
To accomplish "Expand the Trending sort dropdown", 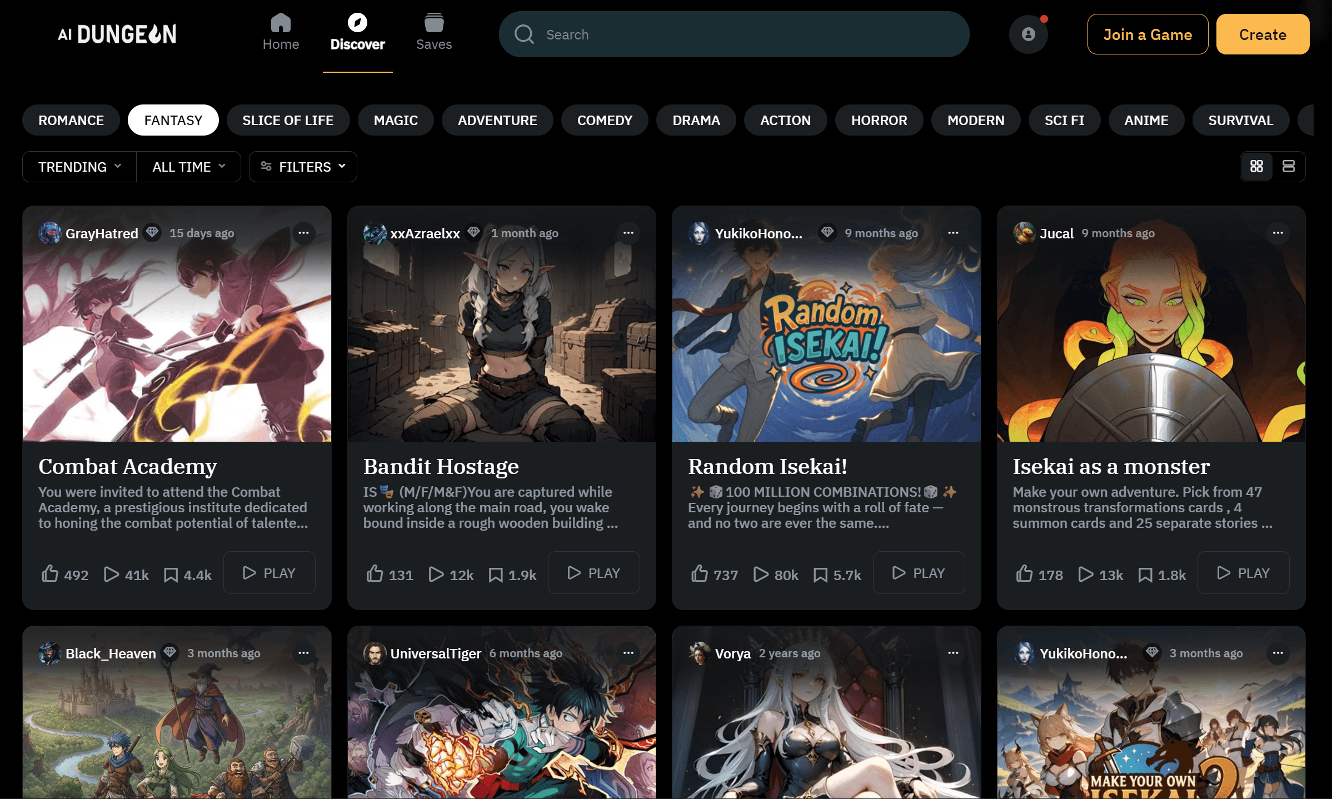I will tap(79, 167).
